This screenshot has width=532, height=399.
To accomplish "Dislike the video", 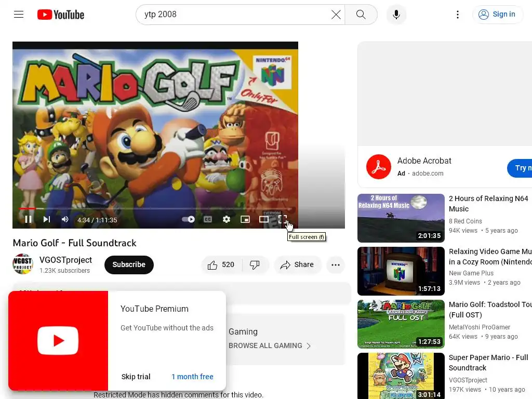I will [x=255, y=264].
